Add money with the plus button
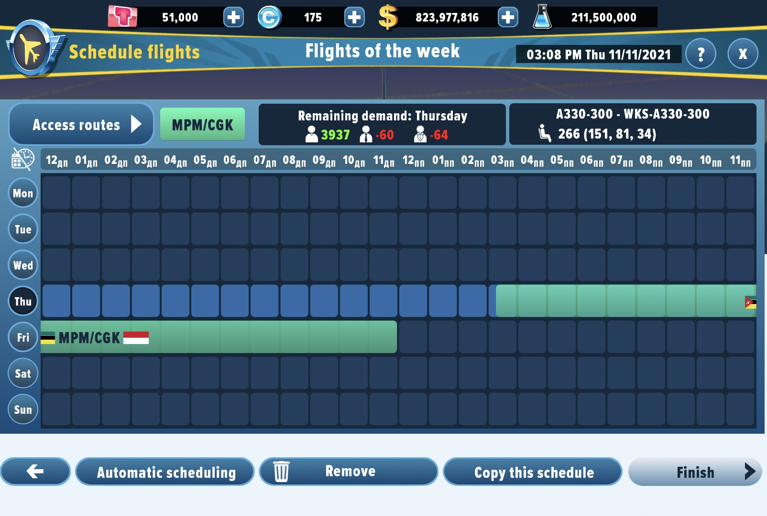 click(508, 18)
